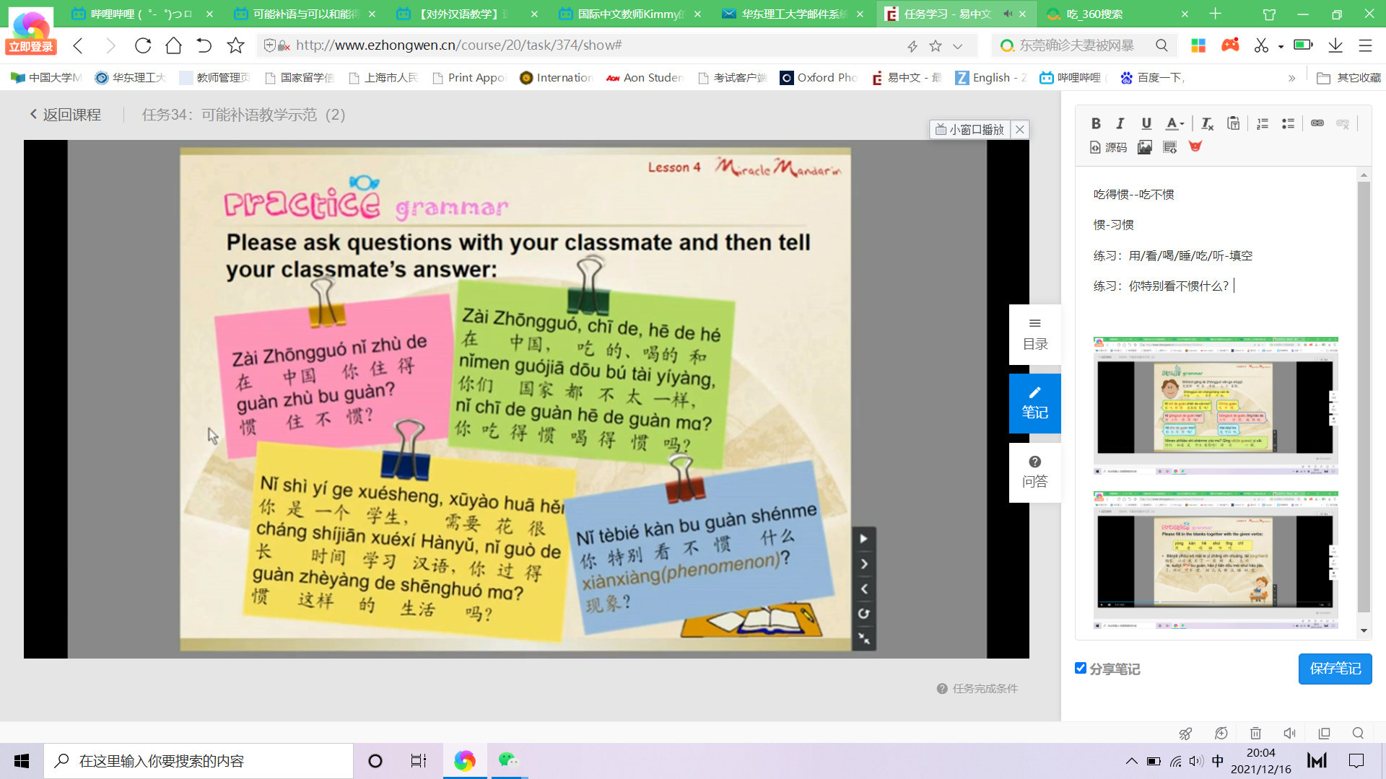Click the browser address bar URL

pos(459,45)
